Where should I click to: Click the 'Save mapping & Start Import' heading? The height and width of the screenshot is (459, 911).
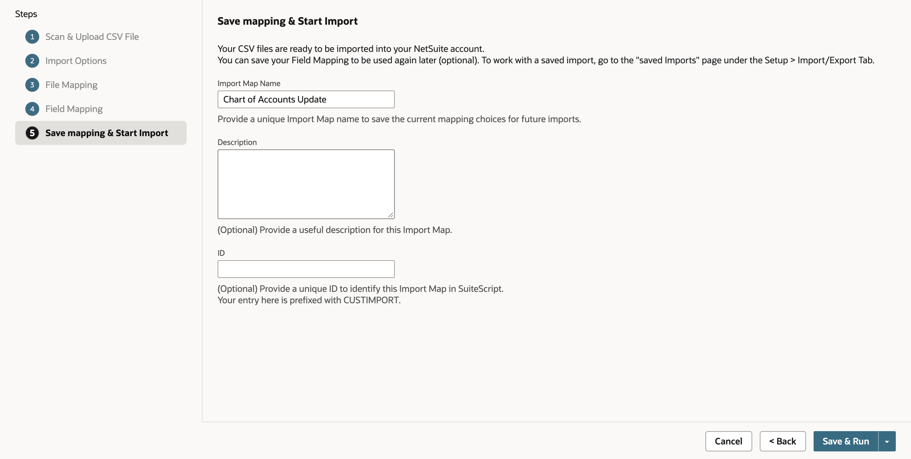tap(287, 21)
